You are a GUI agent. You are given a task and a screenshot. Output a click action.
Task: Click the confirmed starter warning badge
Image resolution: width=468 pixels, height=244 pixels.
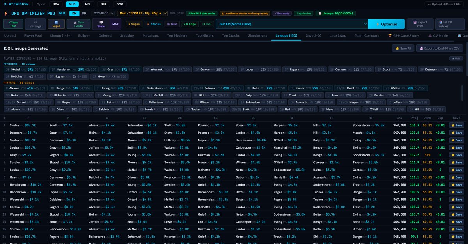click(245, 13)
